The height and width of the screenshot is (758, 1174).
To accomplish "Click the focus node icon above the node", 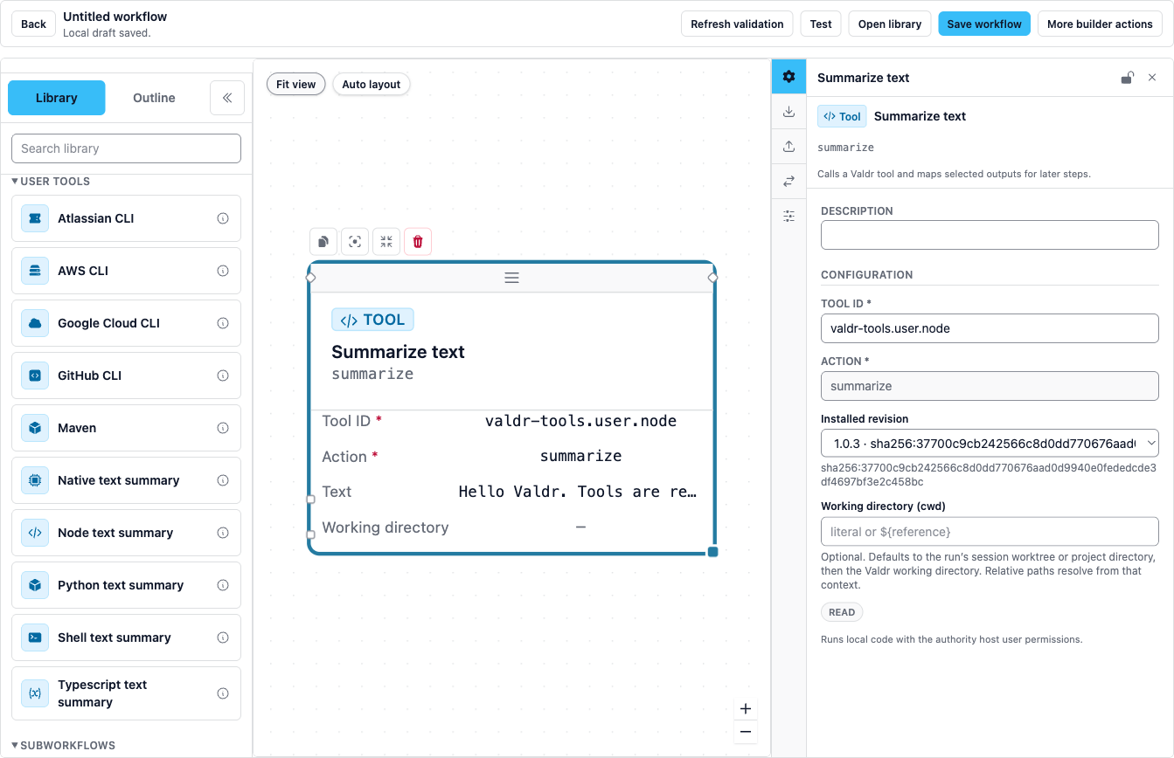I will click(x=355, y=242).
